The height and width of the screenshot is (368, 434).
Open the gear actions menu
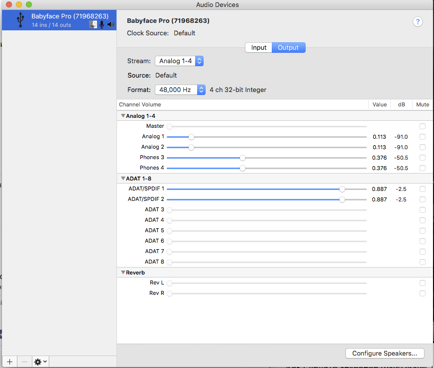[40, 362]
